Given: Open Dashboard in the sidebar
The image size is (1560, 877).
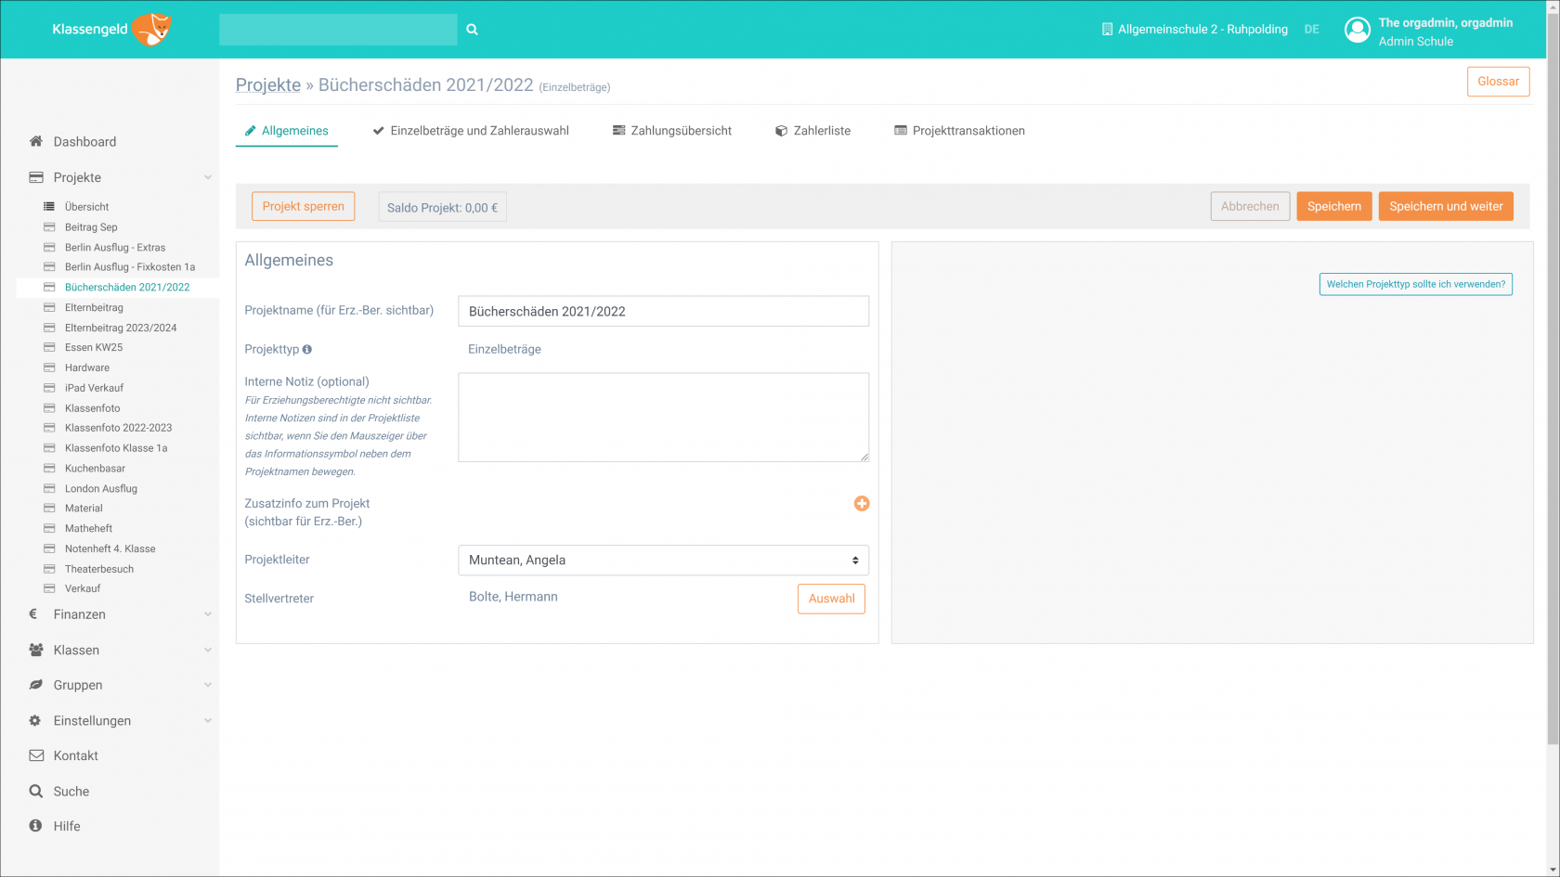Looking at the screenshot, I should pyautogui.click(x=84, y=142).
